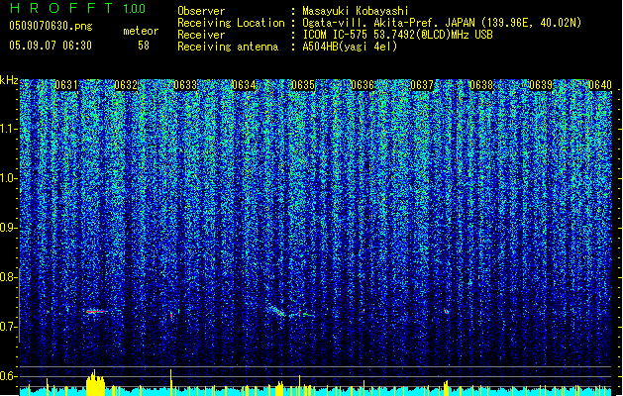Click the 0631 time marker label
The image size is (623, 396).
[66, 85]
